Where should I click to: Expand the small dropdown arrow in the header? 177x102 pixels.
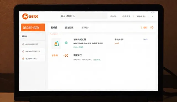pos(152,16)
